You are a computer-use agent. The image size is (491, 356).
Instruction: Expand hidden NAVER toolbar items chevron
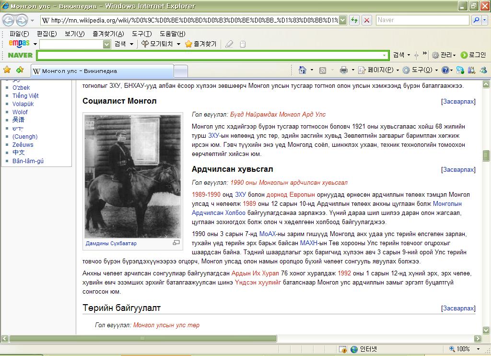[x=424, y=53]
